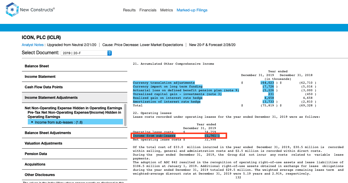348x183 pixels.
Task: Click the 21. Accumulated Other Comprehensive Income heading
Action: click(x=174, y=64)
